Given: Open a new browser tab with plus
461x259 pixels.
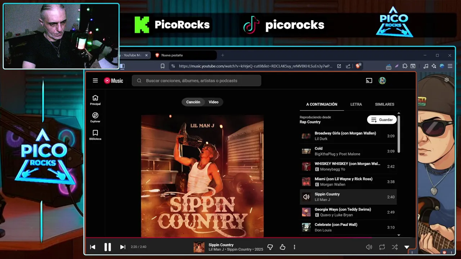Looking at the screenshot, I should click(223, 55).
